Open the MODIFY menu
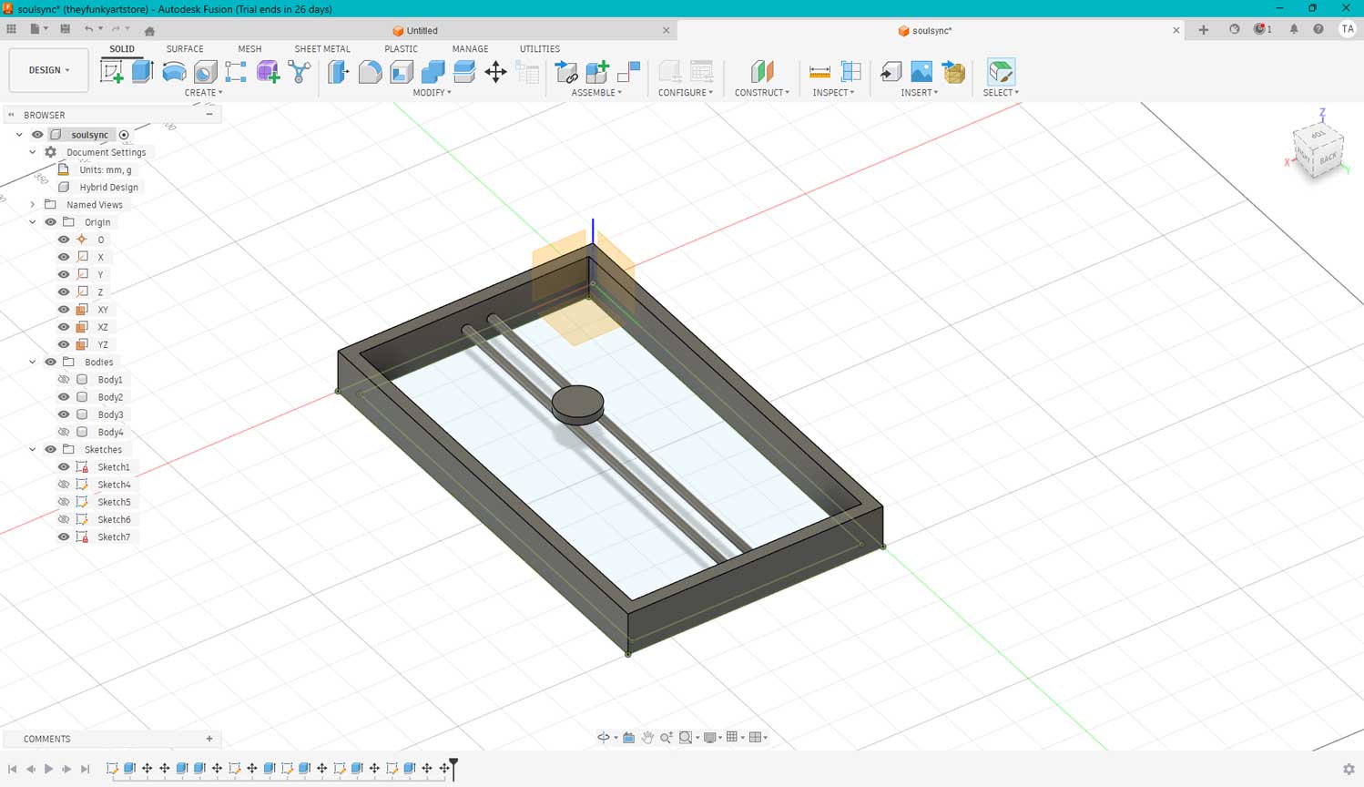 pos(432,93)
